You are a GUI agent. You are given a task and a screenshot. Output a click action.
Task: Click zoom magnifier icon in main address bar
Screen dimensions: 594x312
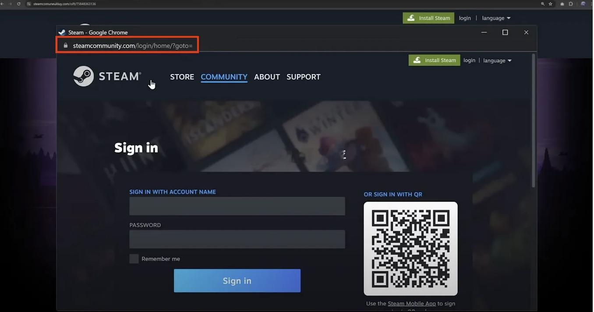click(543, 4)
